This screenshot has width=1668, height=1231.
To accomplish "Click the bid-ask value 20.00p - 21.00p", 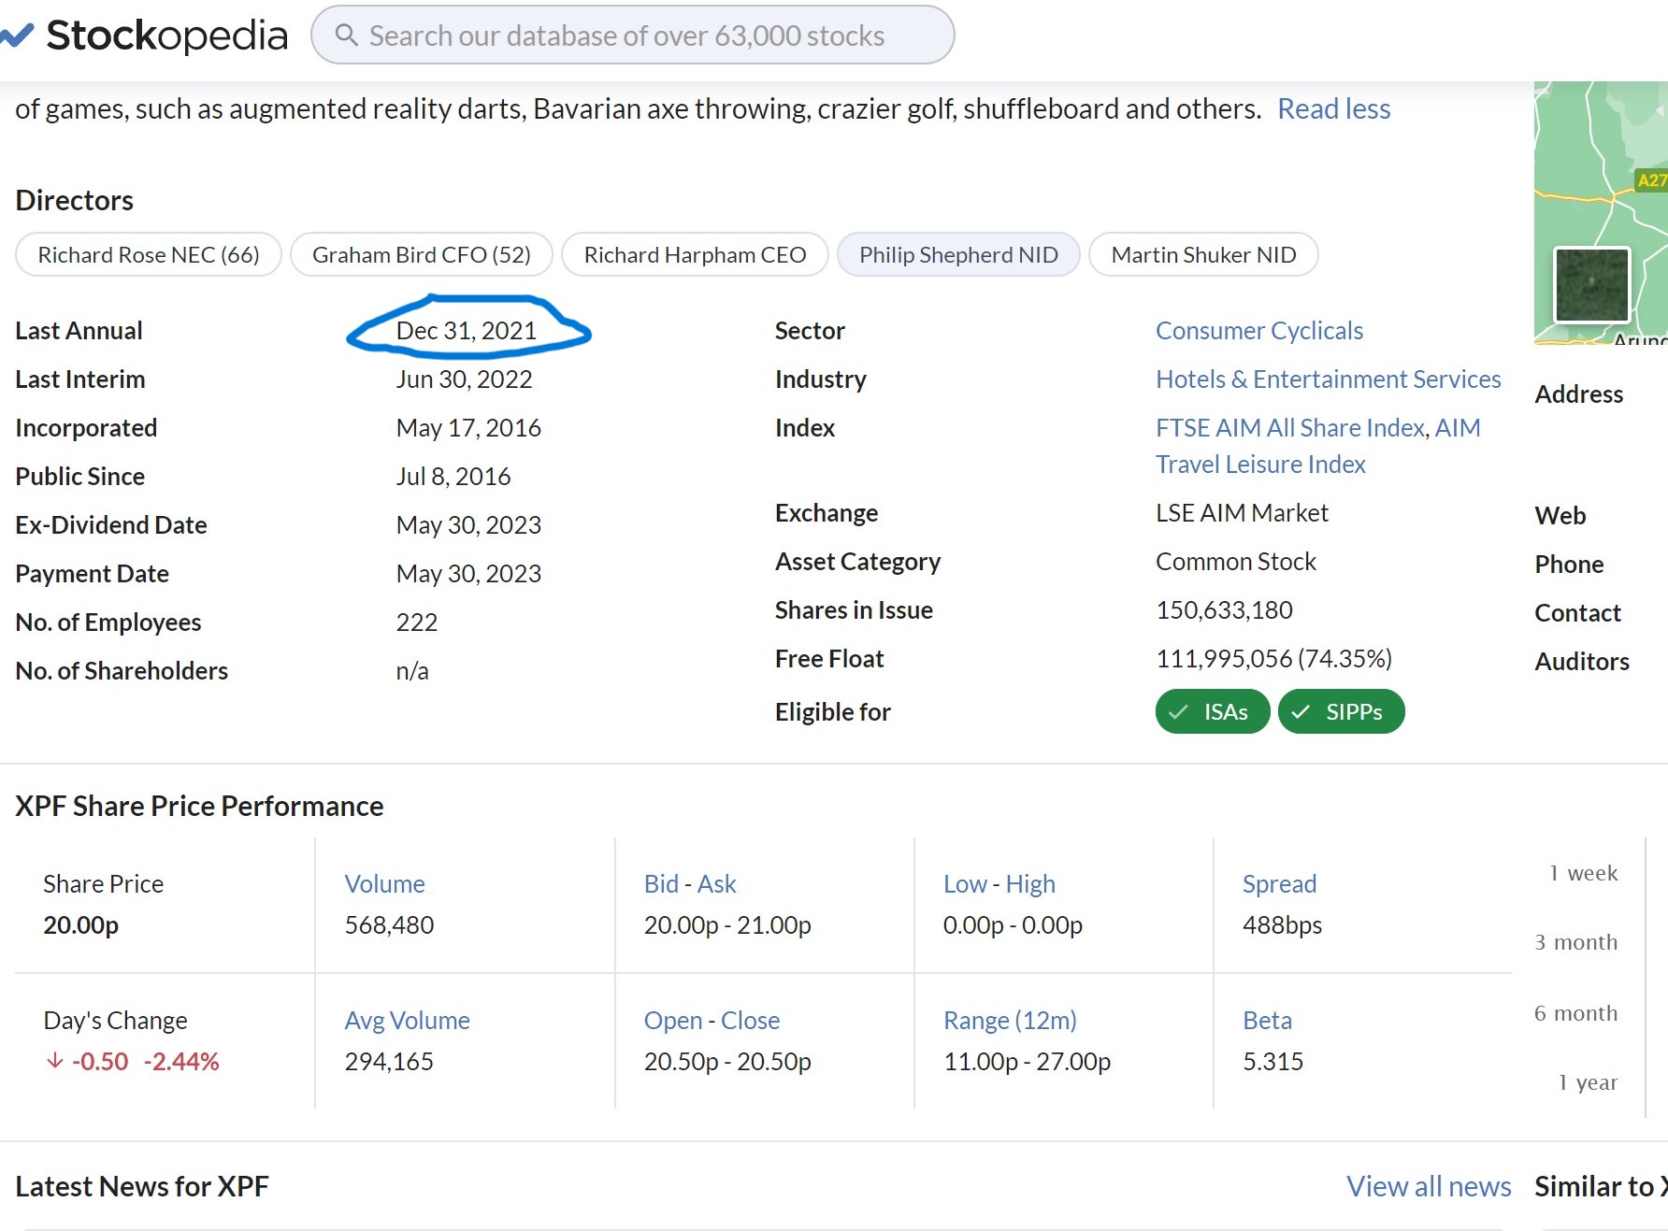I will click(x=727, y=924).
